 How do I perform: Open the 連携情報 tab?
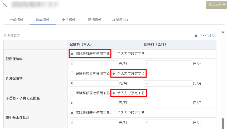(x=95, y=20)
